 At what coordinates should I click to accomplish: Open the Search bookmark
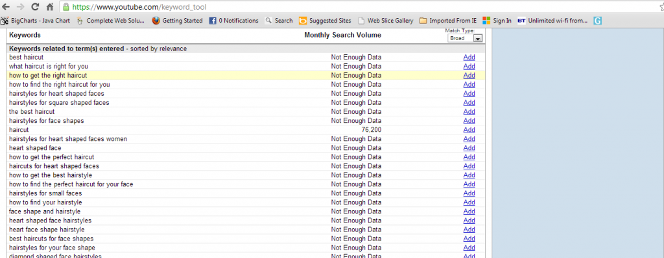pyautogui.click(x=279, y=20)
